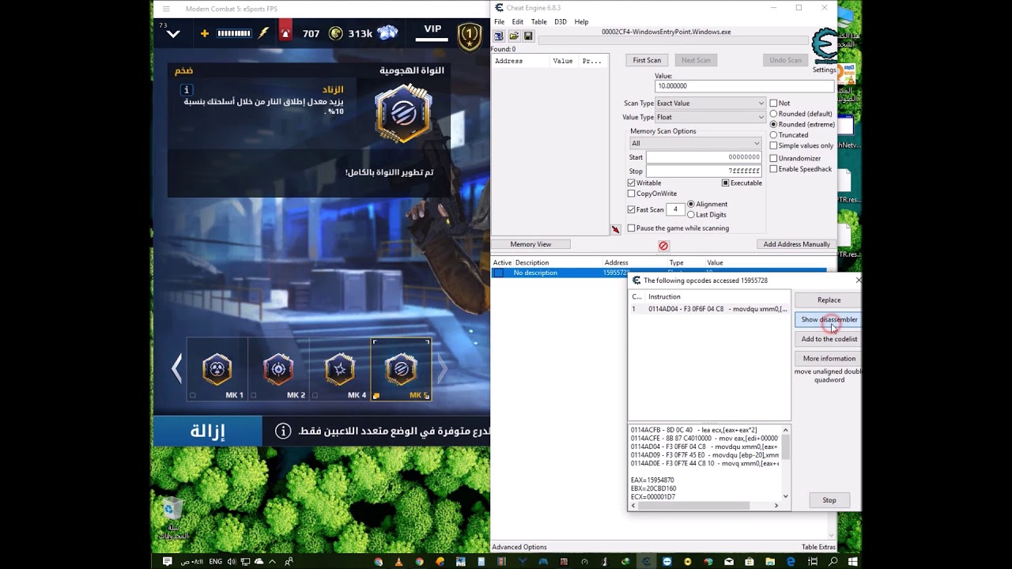
Task: Click the Cheat Engine Settings logo icon
Action: [x=825, y=47]
